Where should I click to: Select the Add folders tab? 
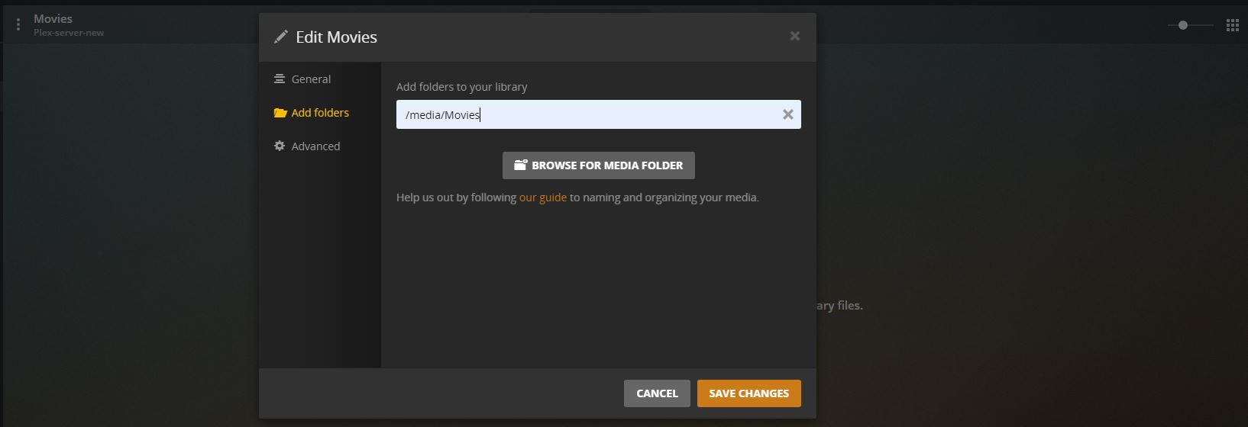point(320,112)
